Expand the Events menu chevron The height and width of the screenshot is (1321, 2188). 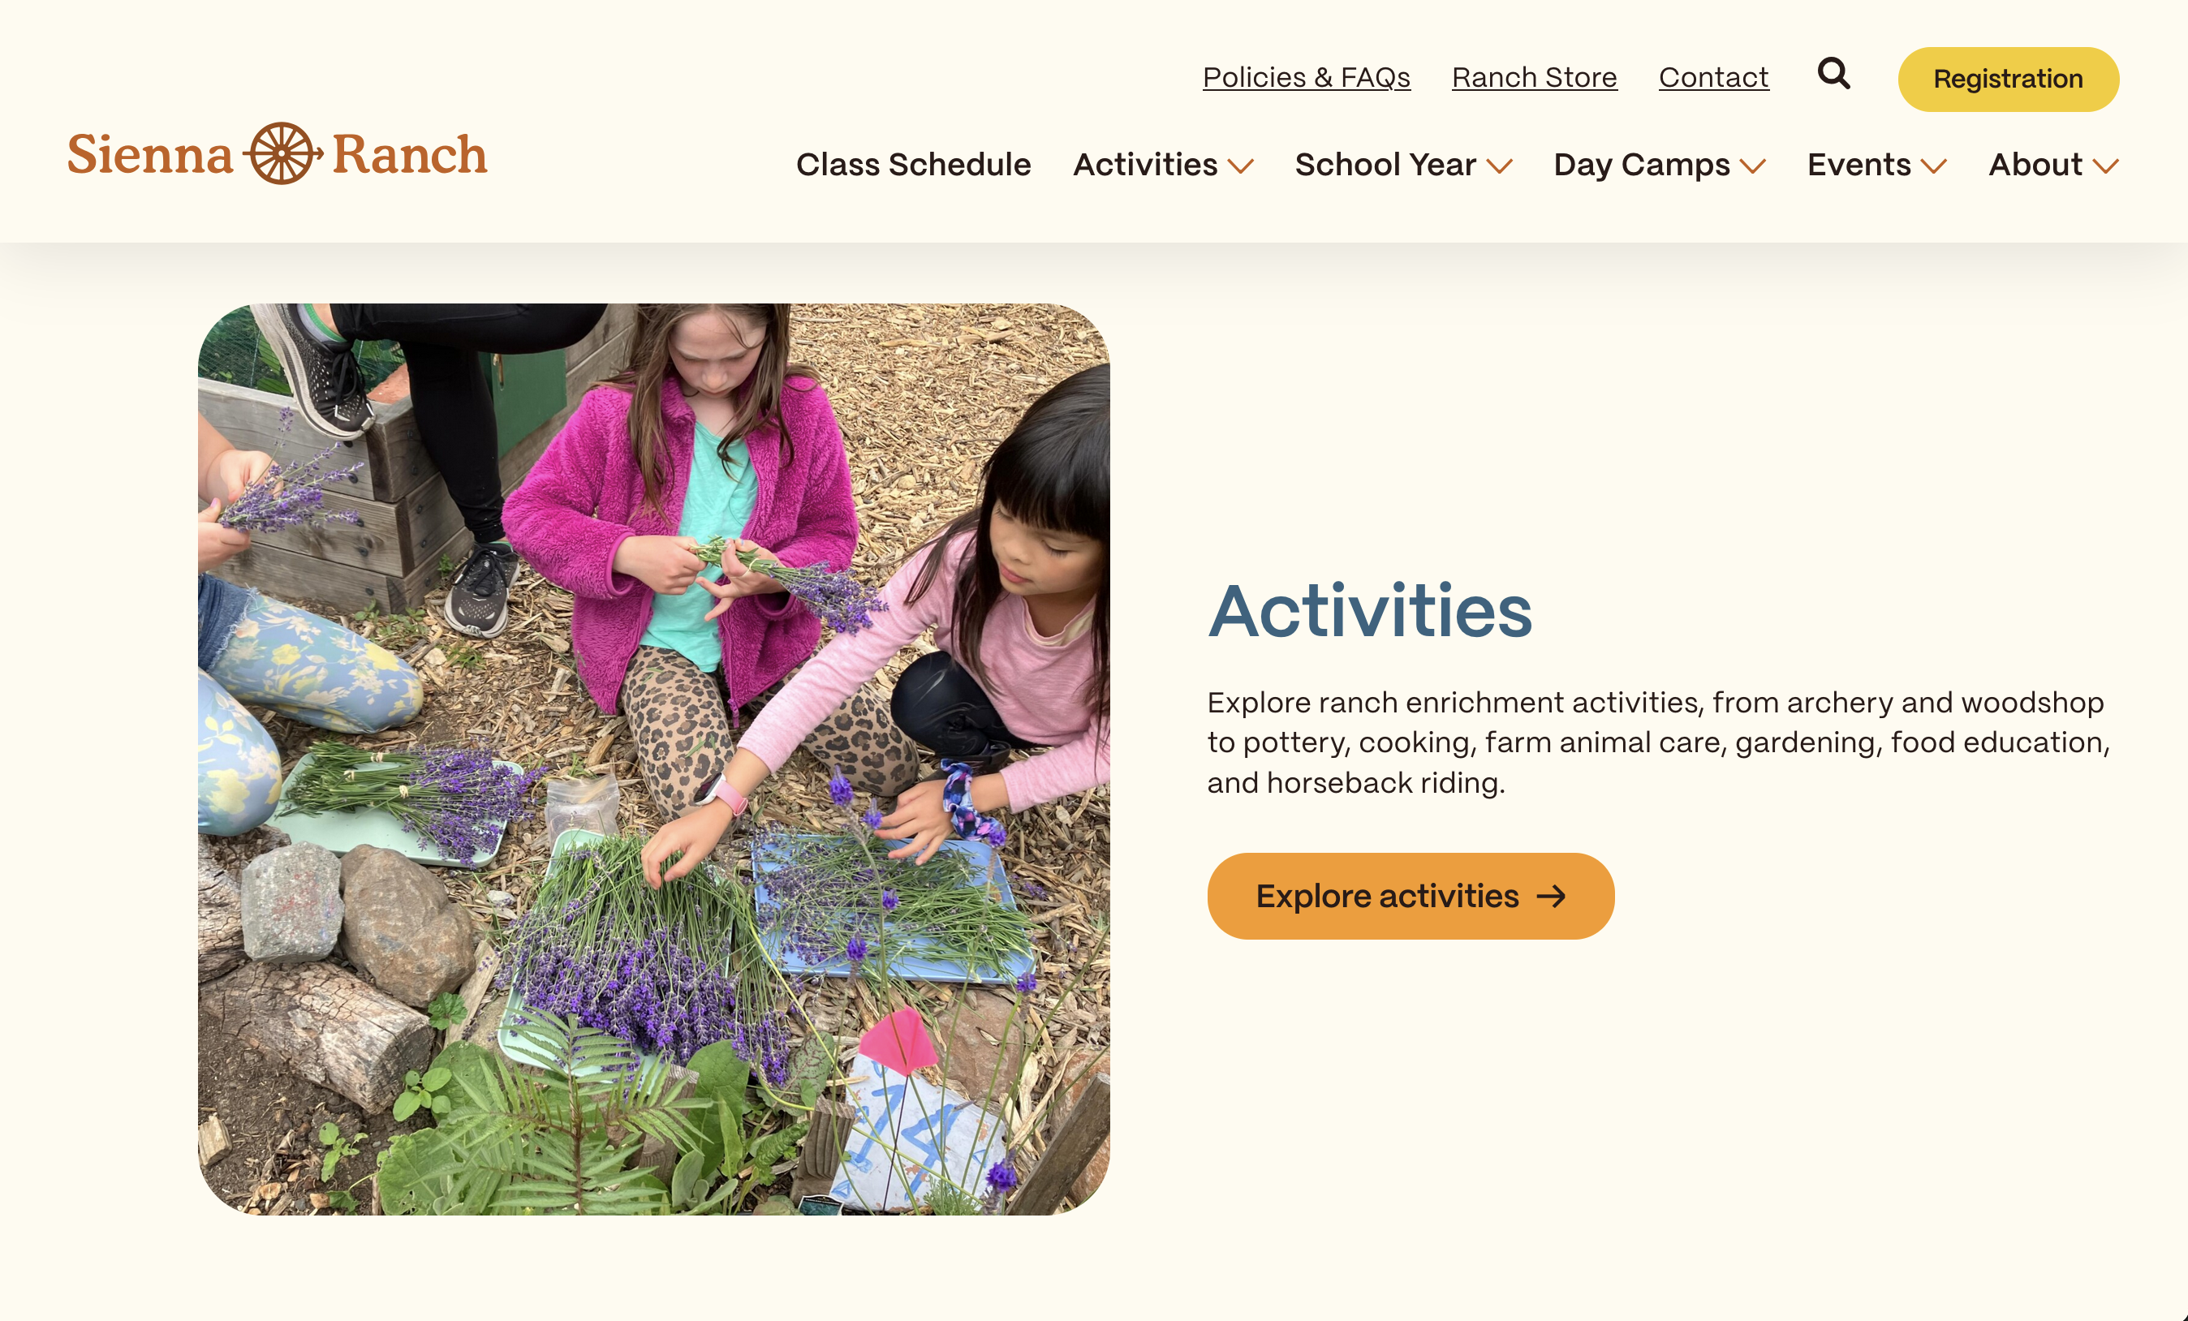tap(1934, 166)
